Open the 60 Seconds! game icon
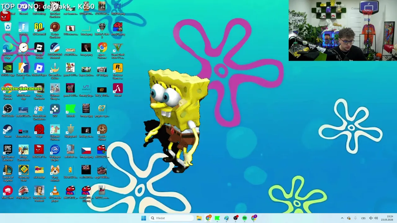This screenshot has height=223, width=397. (x=39, y=29)
